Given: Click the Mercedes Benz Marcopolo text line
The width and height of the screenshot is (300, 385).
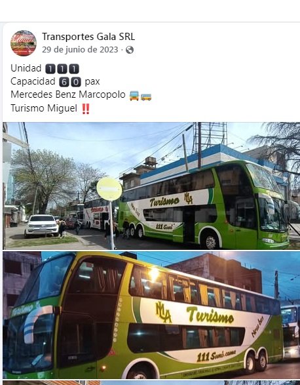Looking at the screenshot, I should (68, 94).
